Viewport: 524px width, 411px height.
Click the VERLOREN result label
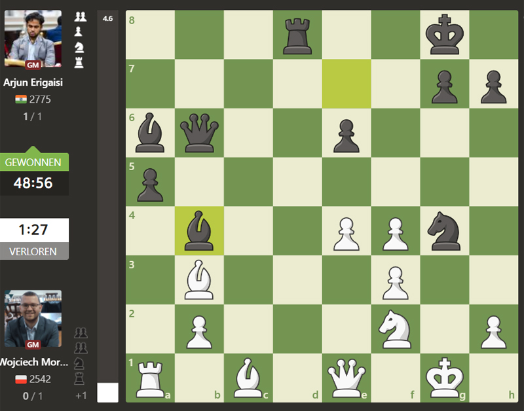[x=33, y=251]
